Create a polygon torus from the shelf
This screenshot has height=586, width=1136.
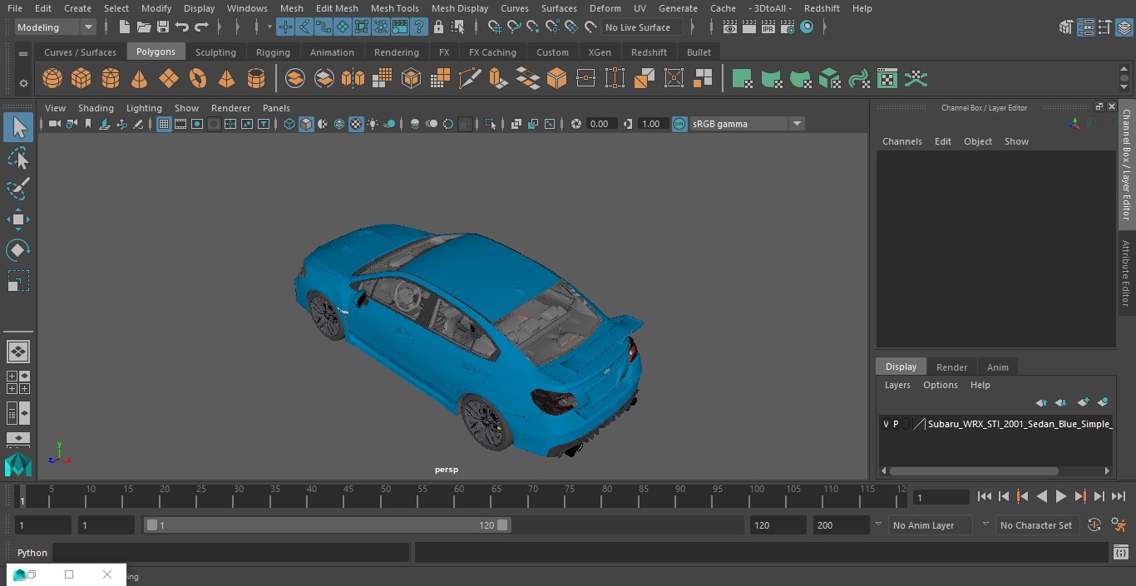tap(198, 79)
